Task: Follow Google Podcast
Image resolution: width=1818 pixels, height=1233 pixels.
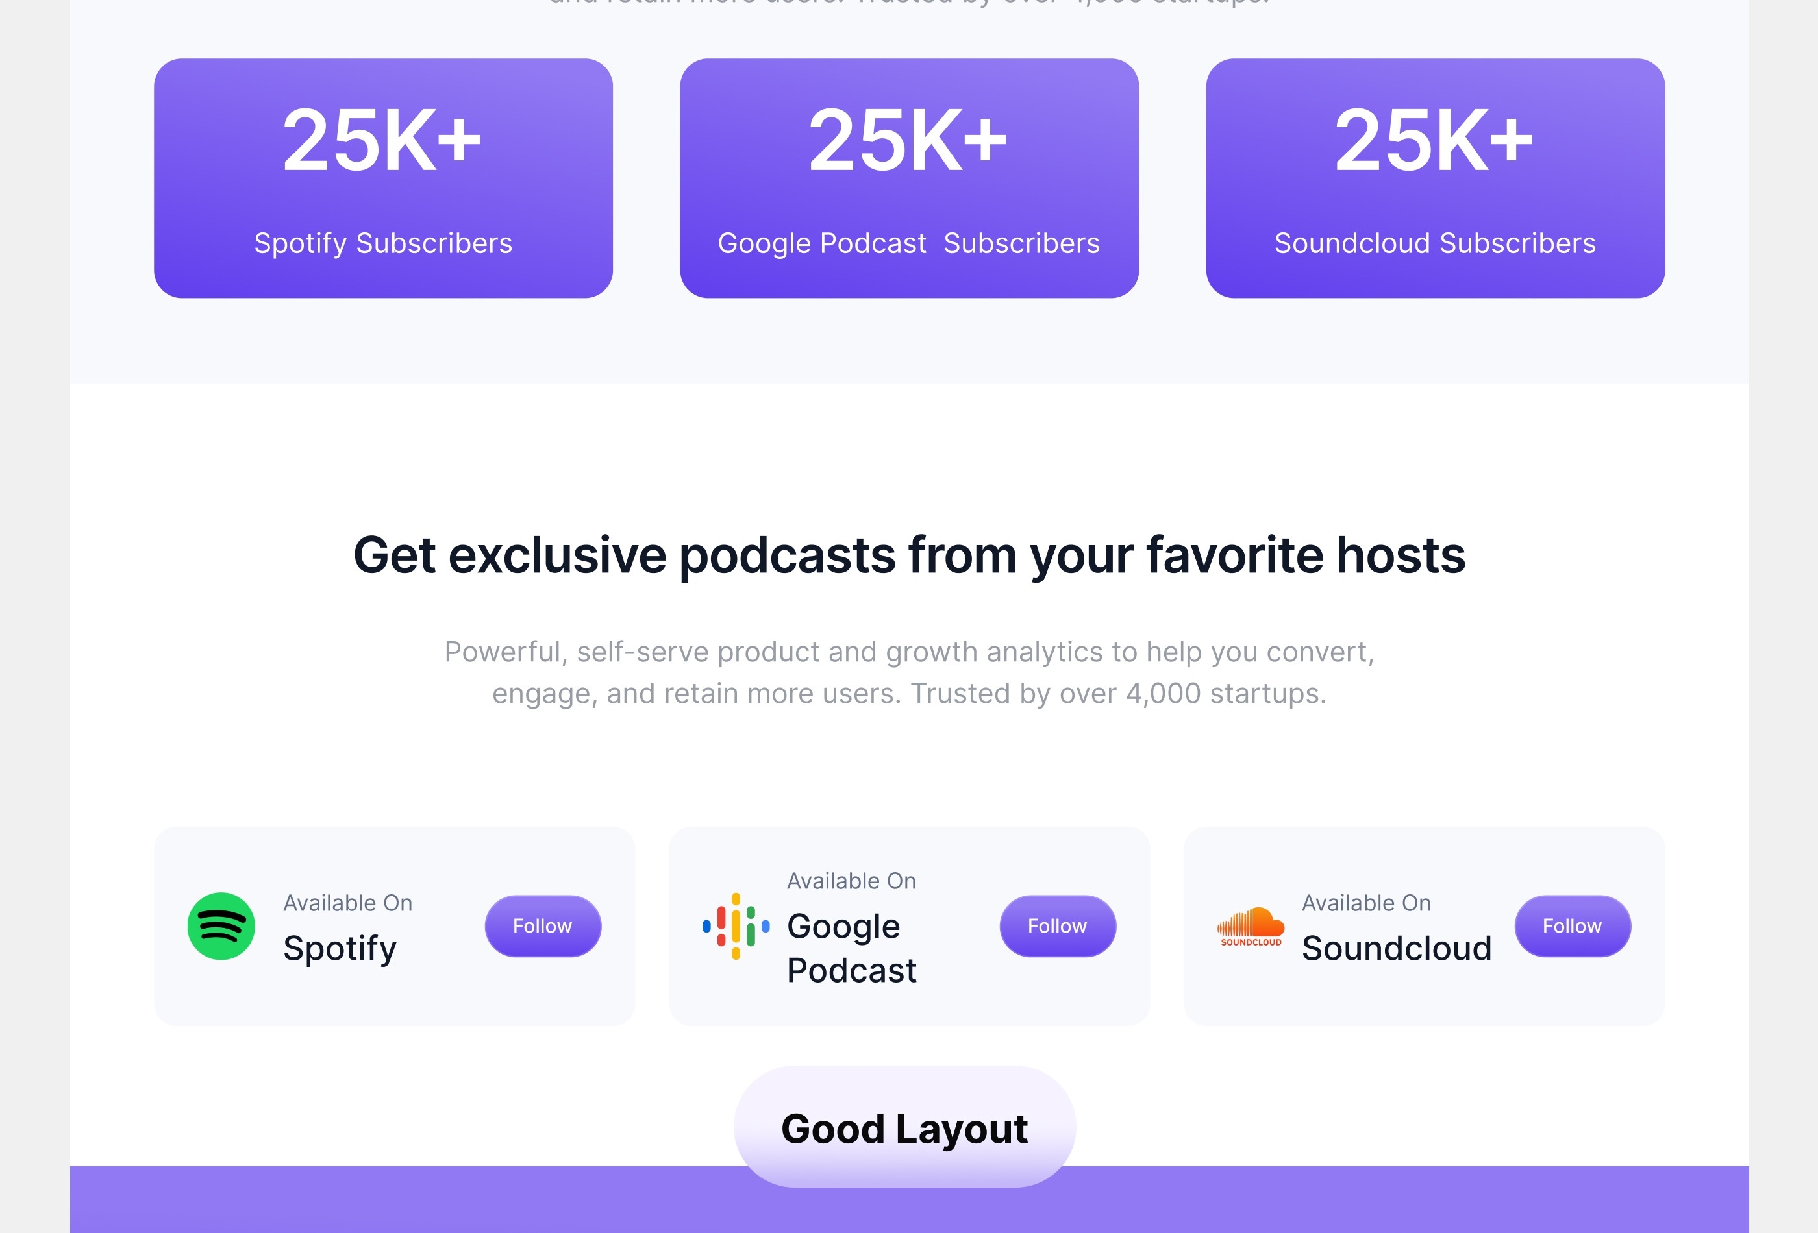Action: click(x=1057, y=926)
